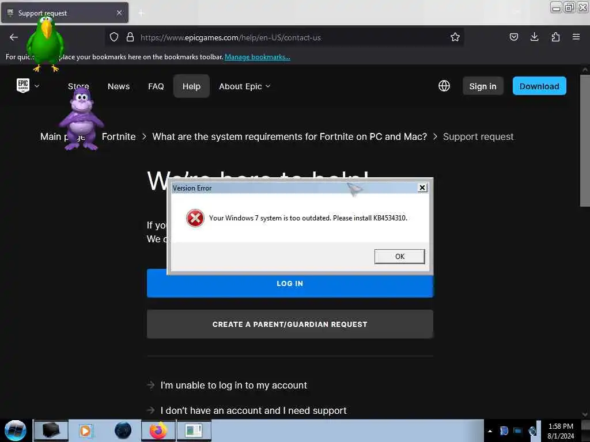This screenshot has width=590, height=442.
Task: Click the green parrot desktop character
Action: pos(46,43)
